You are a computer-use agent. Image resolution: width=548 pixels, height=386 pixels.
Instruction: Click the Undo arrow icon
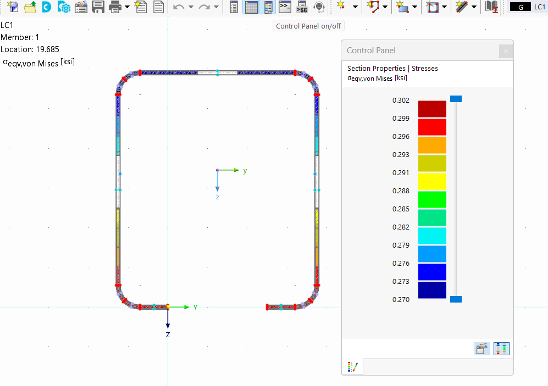(x=178, y=7)
